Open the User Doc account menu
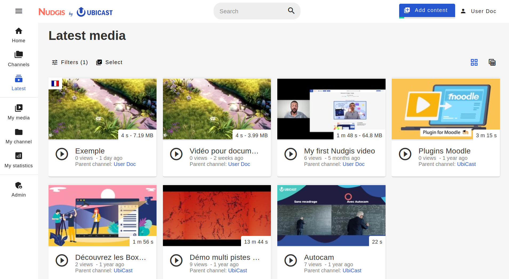 [x=479, y=11]
